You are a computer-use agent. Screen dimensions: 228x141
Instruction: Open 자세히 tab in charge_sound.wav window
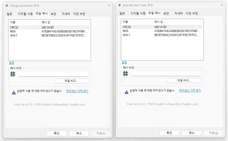(66, 14)
